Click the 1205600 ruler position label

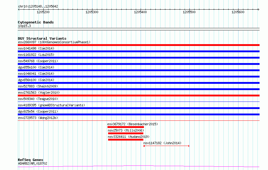pyautogui.click(x=238, y=12)
